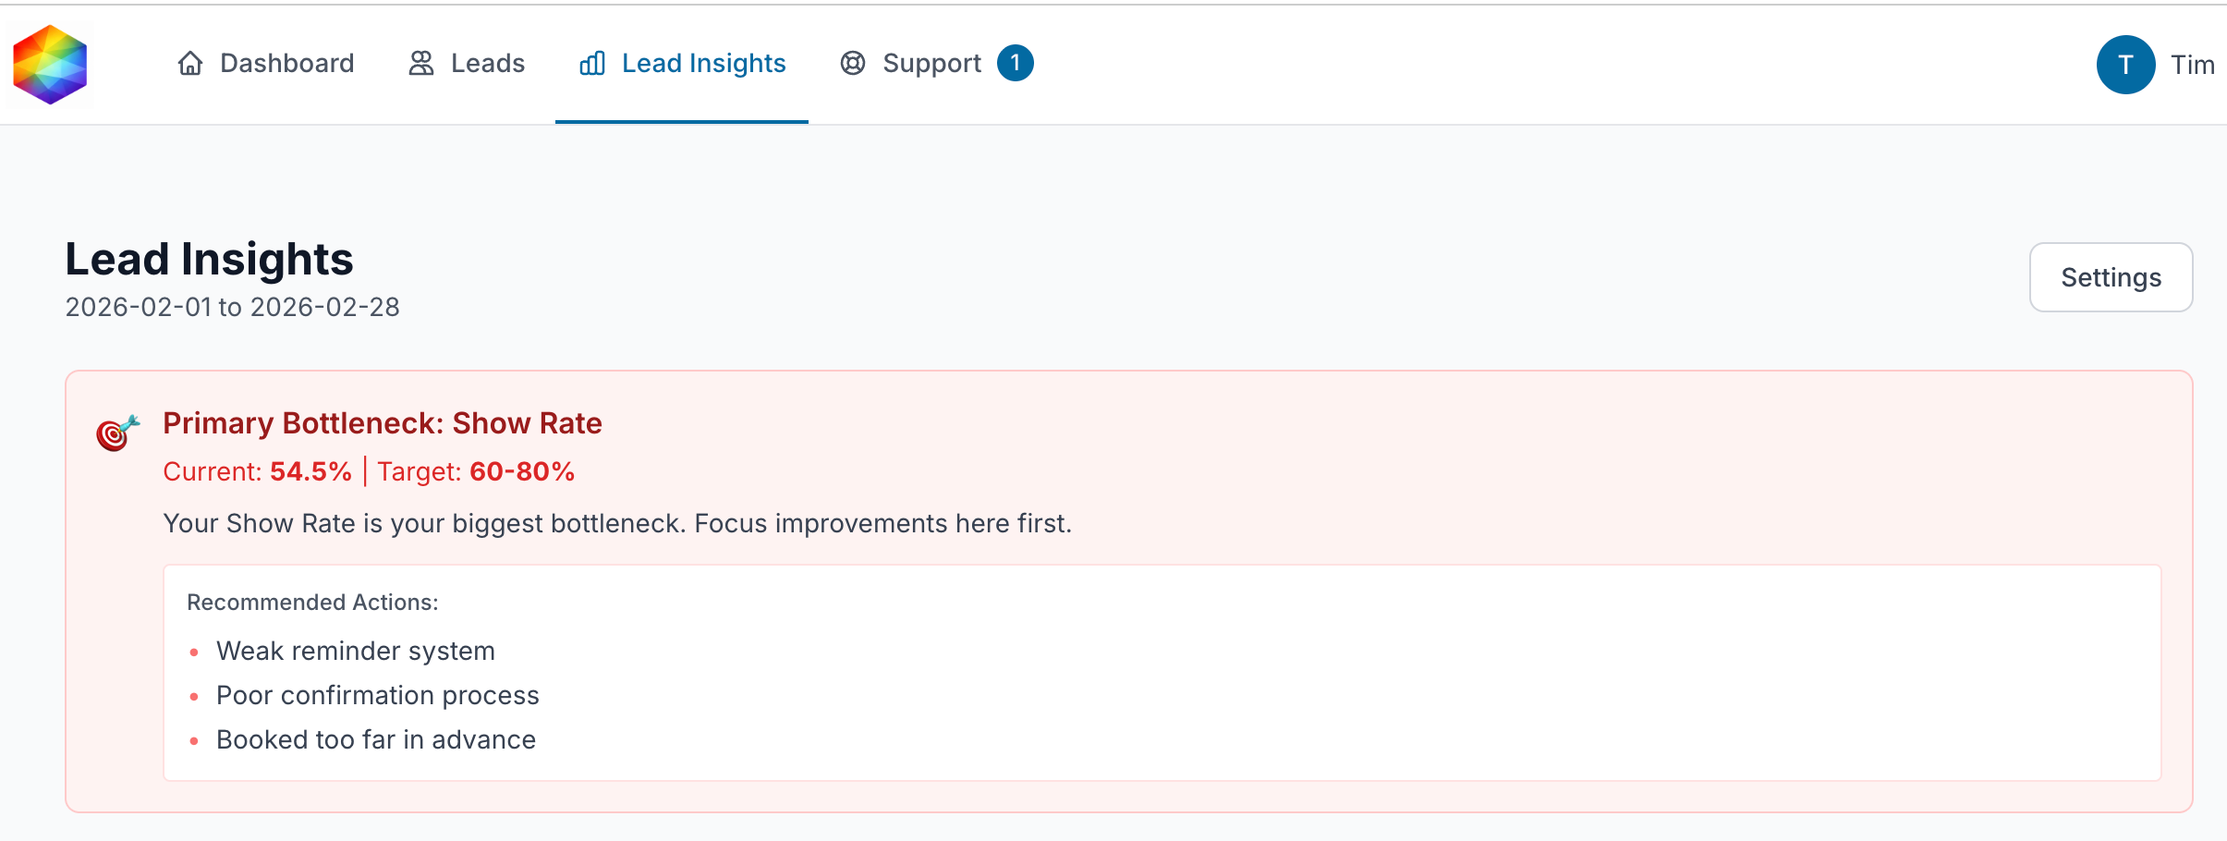Open the Dashboard tab
The width and height of the screenshot is (2227, 841).
click(x=265, y=63)
